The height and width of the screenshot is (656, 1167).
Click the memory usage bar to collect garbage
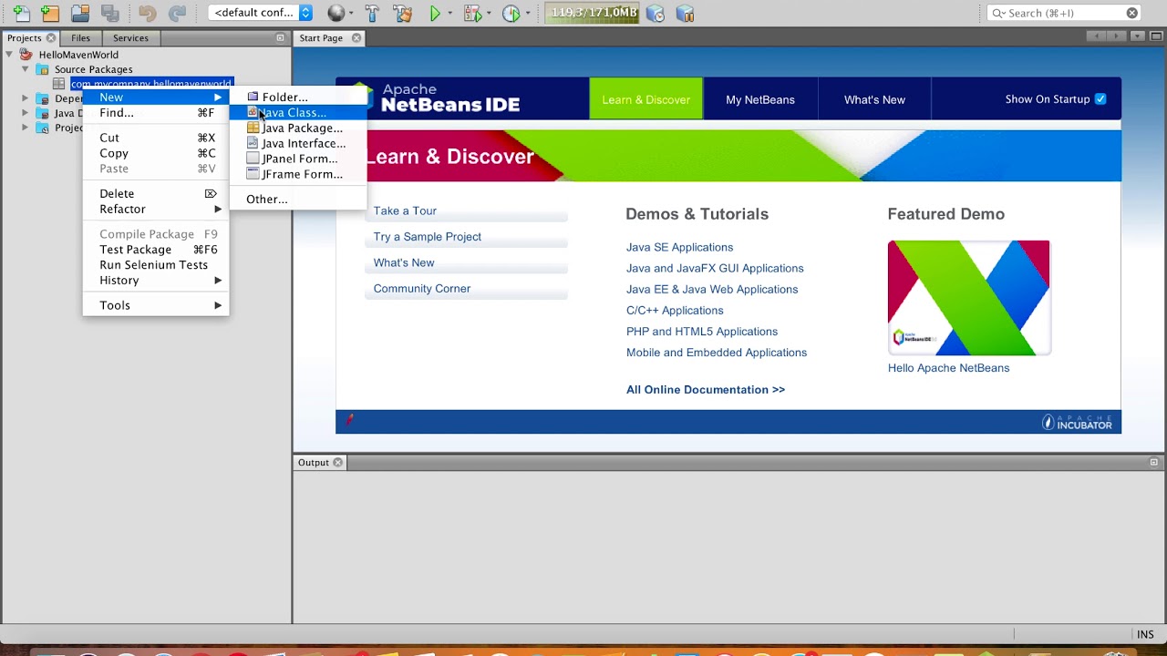594,13
